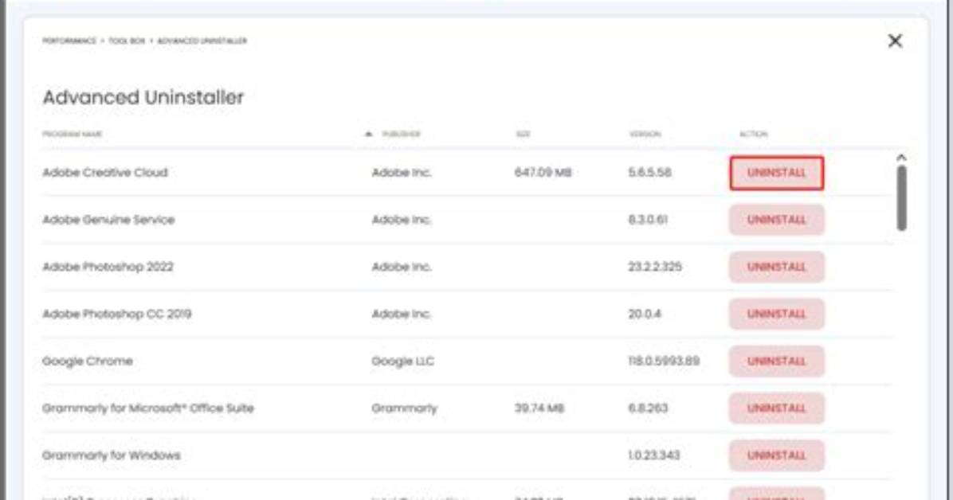
Task: Uninstall Grammarly for Windows
Action: tap(777, 455)
